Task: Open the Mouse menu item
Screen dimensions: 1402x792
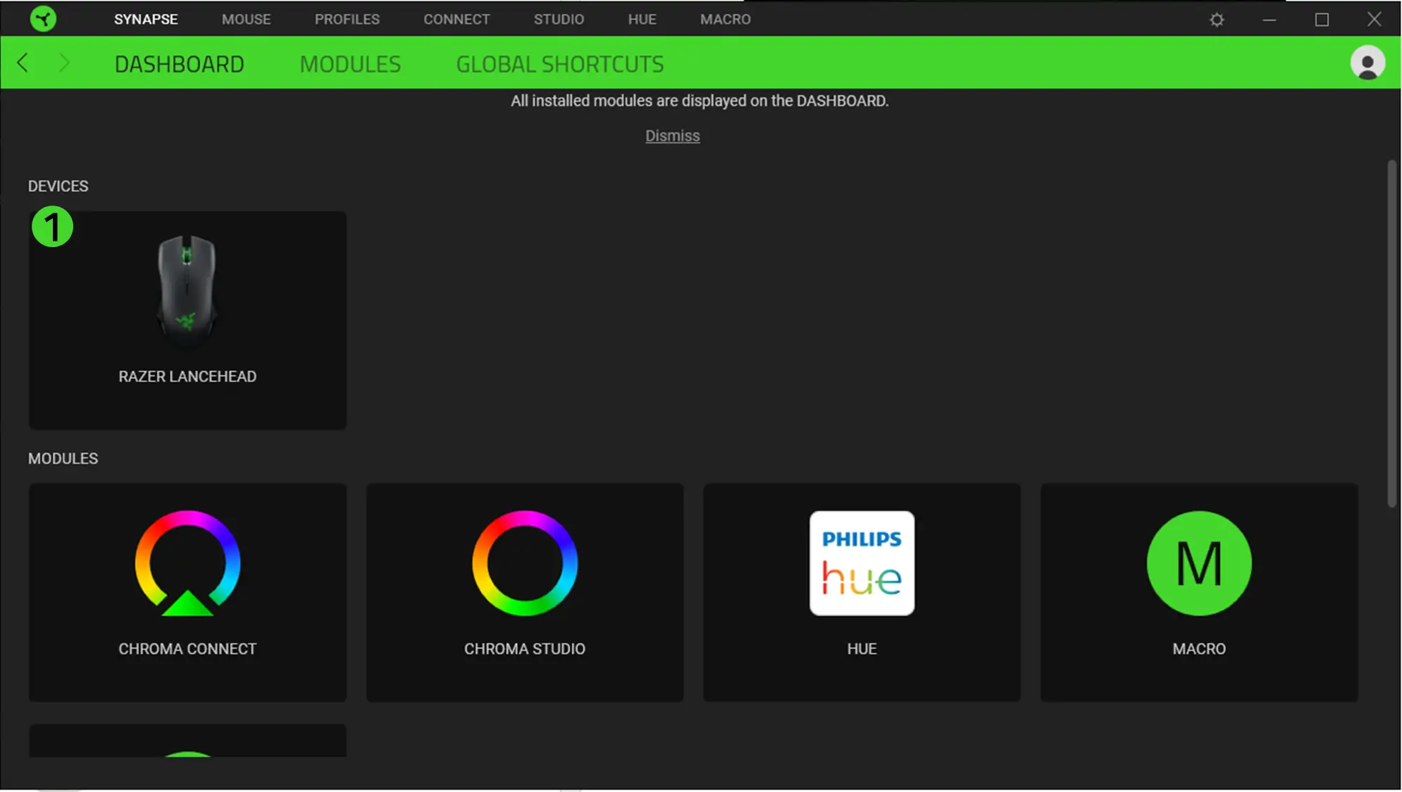Action: 246,19
